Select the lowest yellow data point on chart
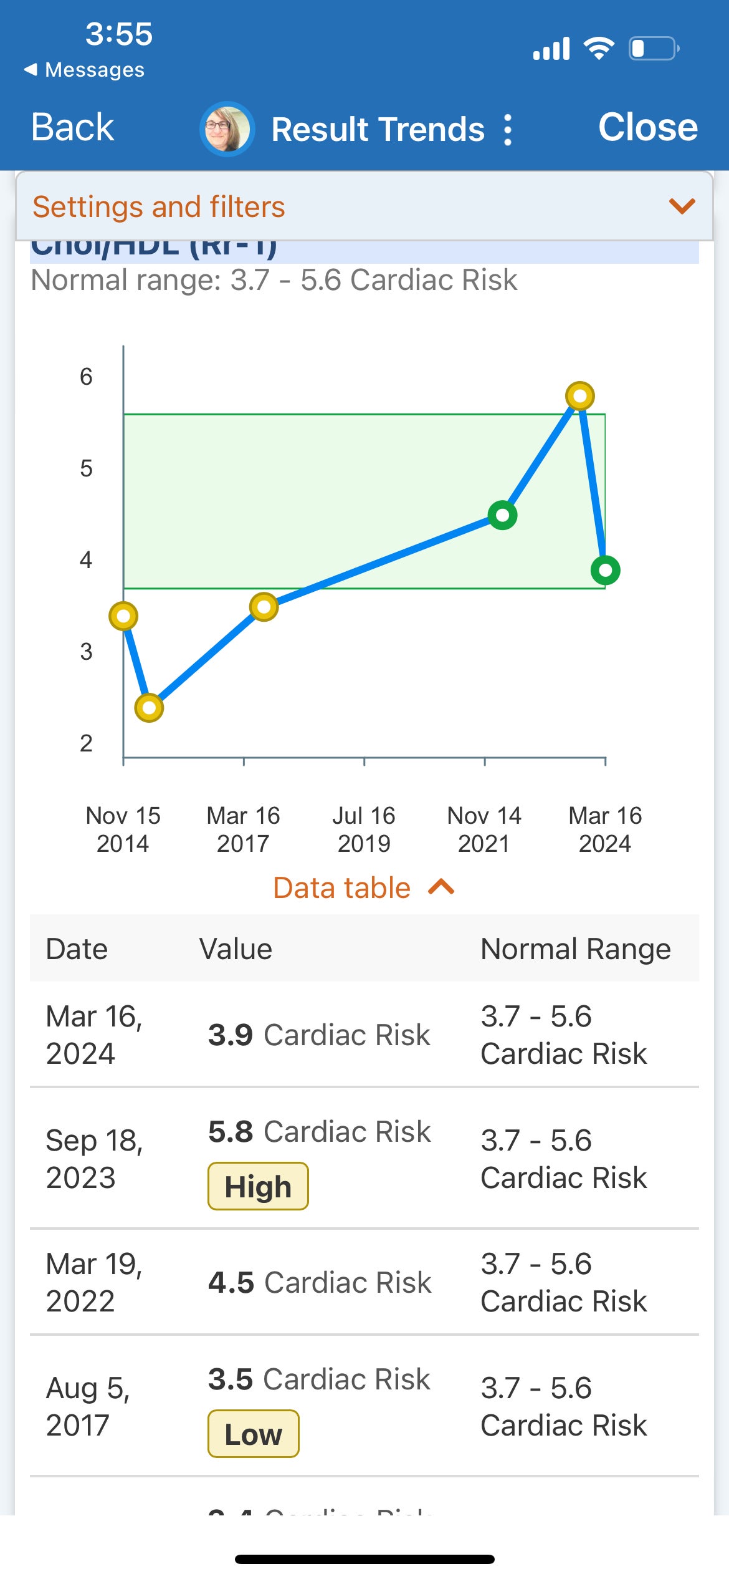The height and width of the screenshot is (1579, 729). (149, 707)
